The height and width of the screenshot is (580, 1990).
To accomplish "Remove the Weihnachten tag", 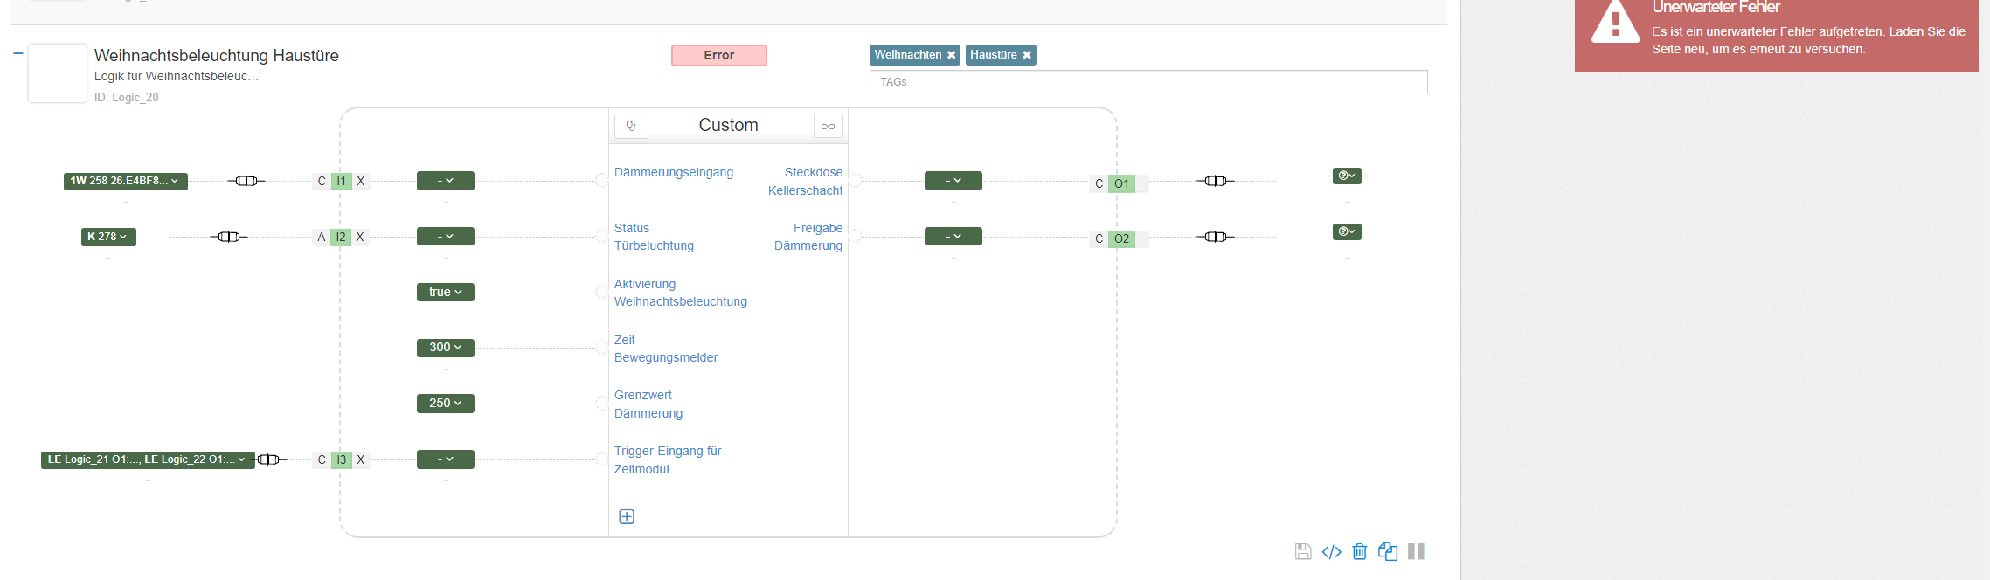I will point(952,55).
